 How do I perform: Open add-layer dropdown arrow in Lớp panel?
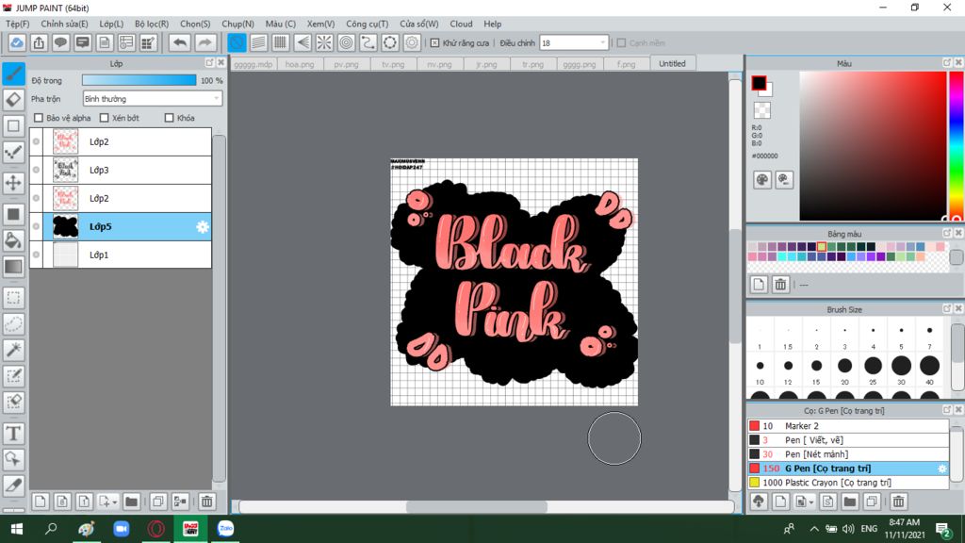pos(115,502)
